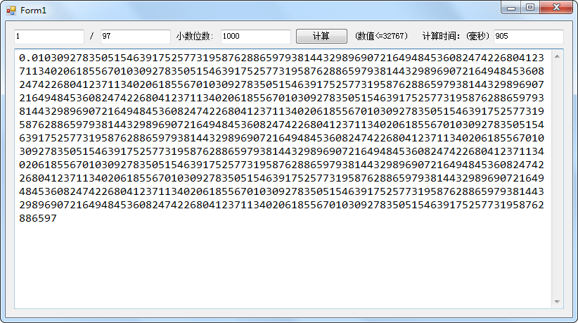Place cursor at last result line 886597

pos(38,218)
